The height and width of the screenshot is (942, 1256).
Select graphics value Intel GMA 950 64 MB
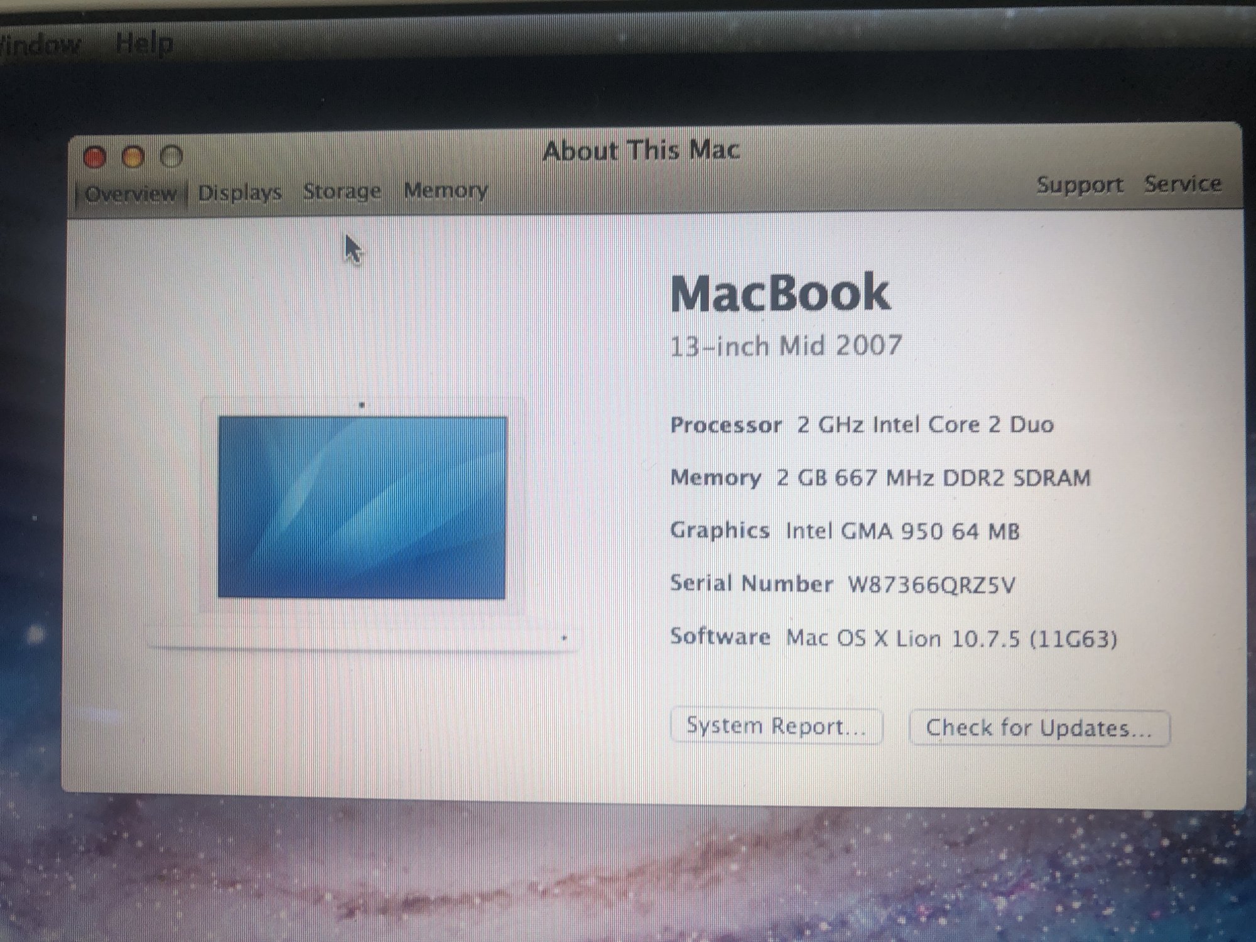coord(902,531)
